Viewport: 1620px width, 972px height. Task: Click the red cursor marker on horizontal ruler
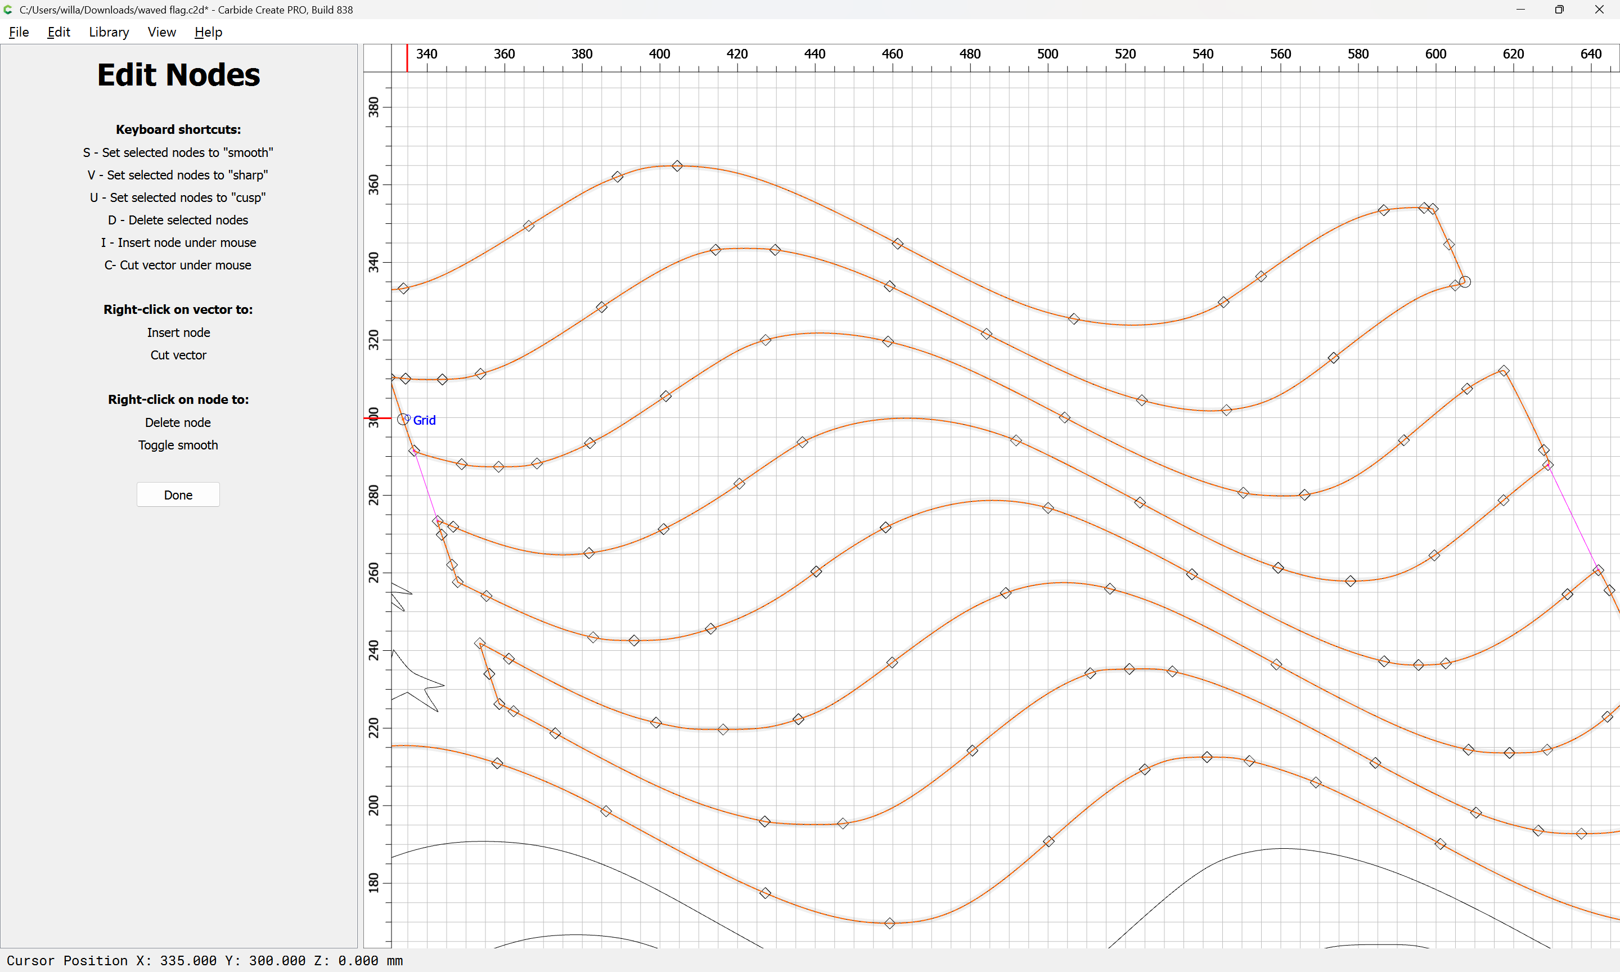tap(407, 57)
